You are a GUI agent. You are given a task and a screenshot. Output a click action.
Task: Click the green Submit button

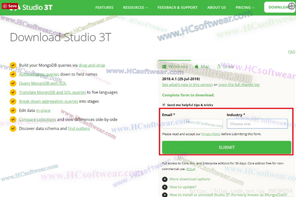coord(227,147)
